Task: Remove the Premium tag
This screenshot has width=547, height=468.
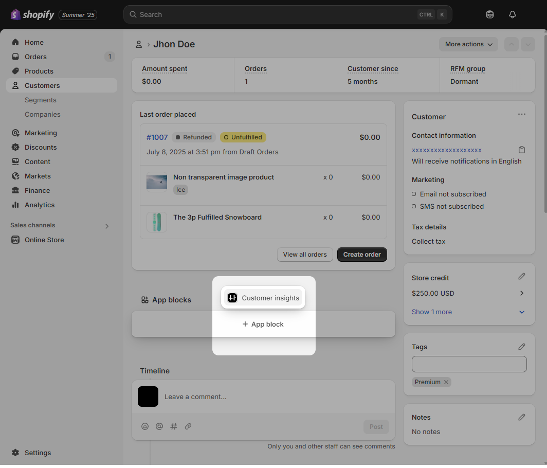Action: pos(446,382)
